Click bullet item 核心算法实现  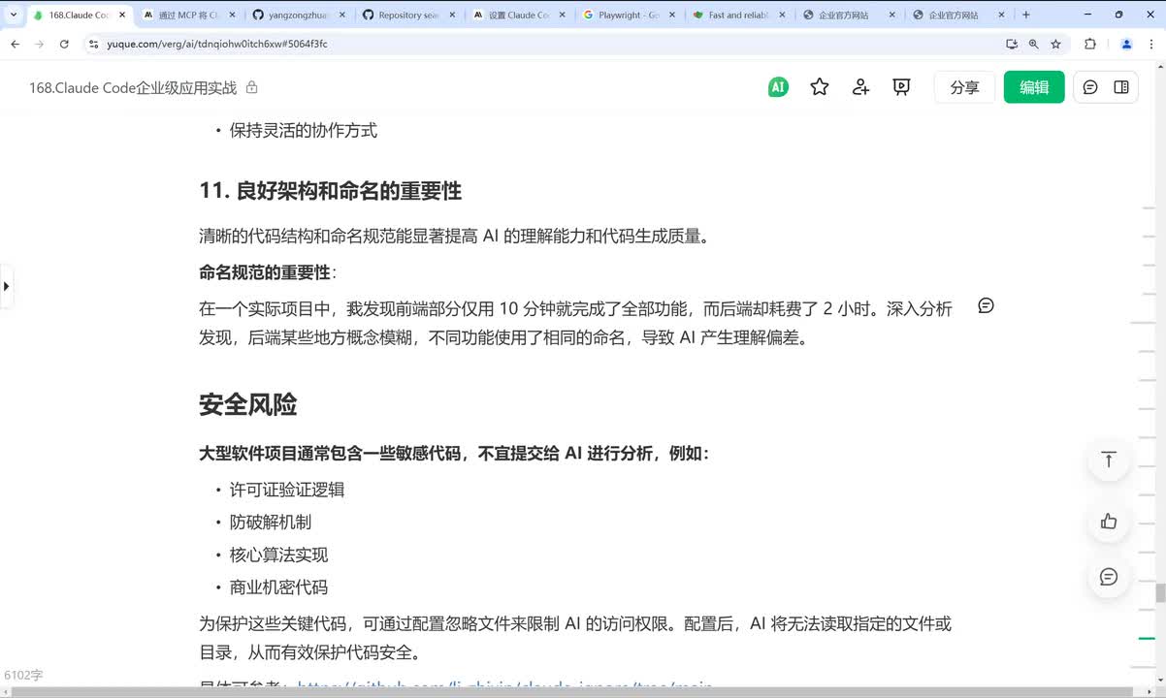tap(279, 555)
